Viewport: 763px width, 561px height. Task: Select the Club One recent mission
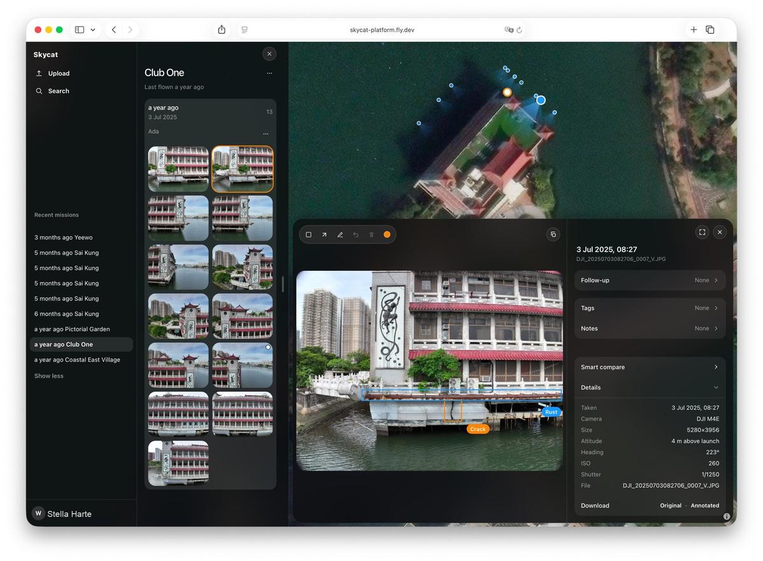pos(81,345)
